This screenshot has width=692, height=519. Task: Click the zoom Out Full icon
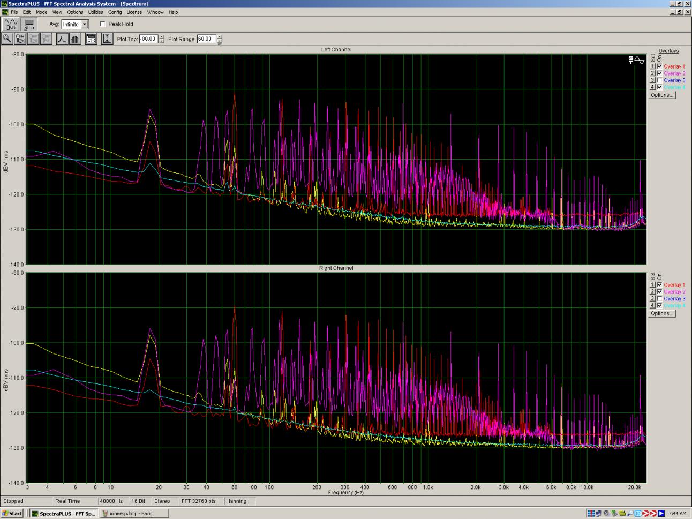coord(46,39)
